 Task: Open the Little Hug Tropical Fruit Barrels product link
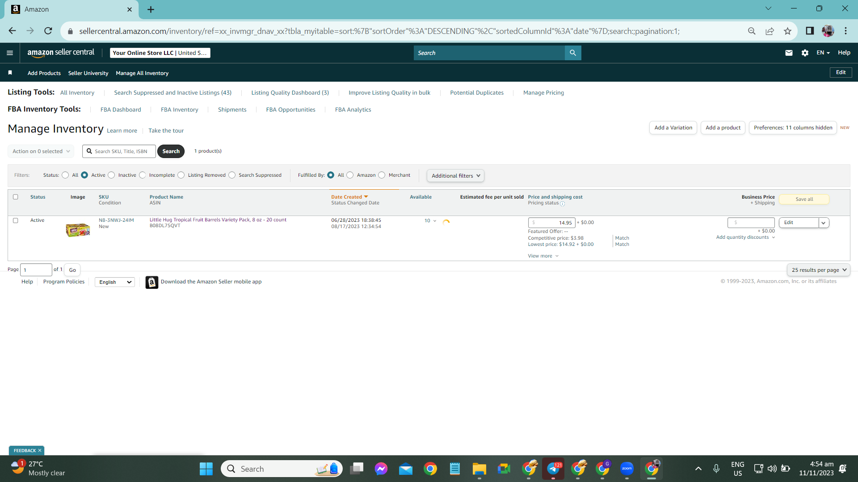[x=218, y=220]
